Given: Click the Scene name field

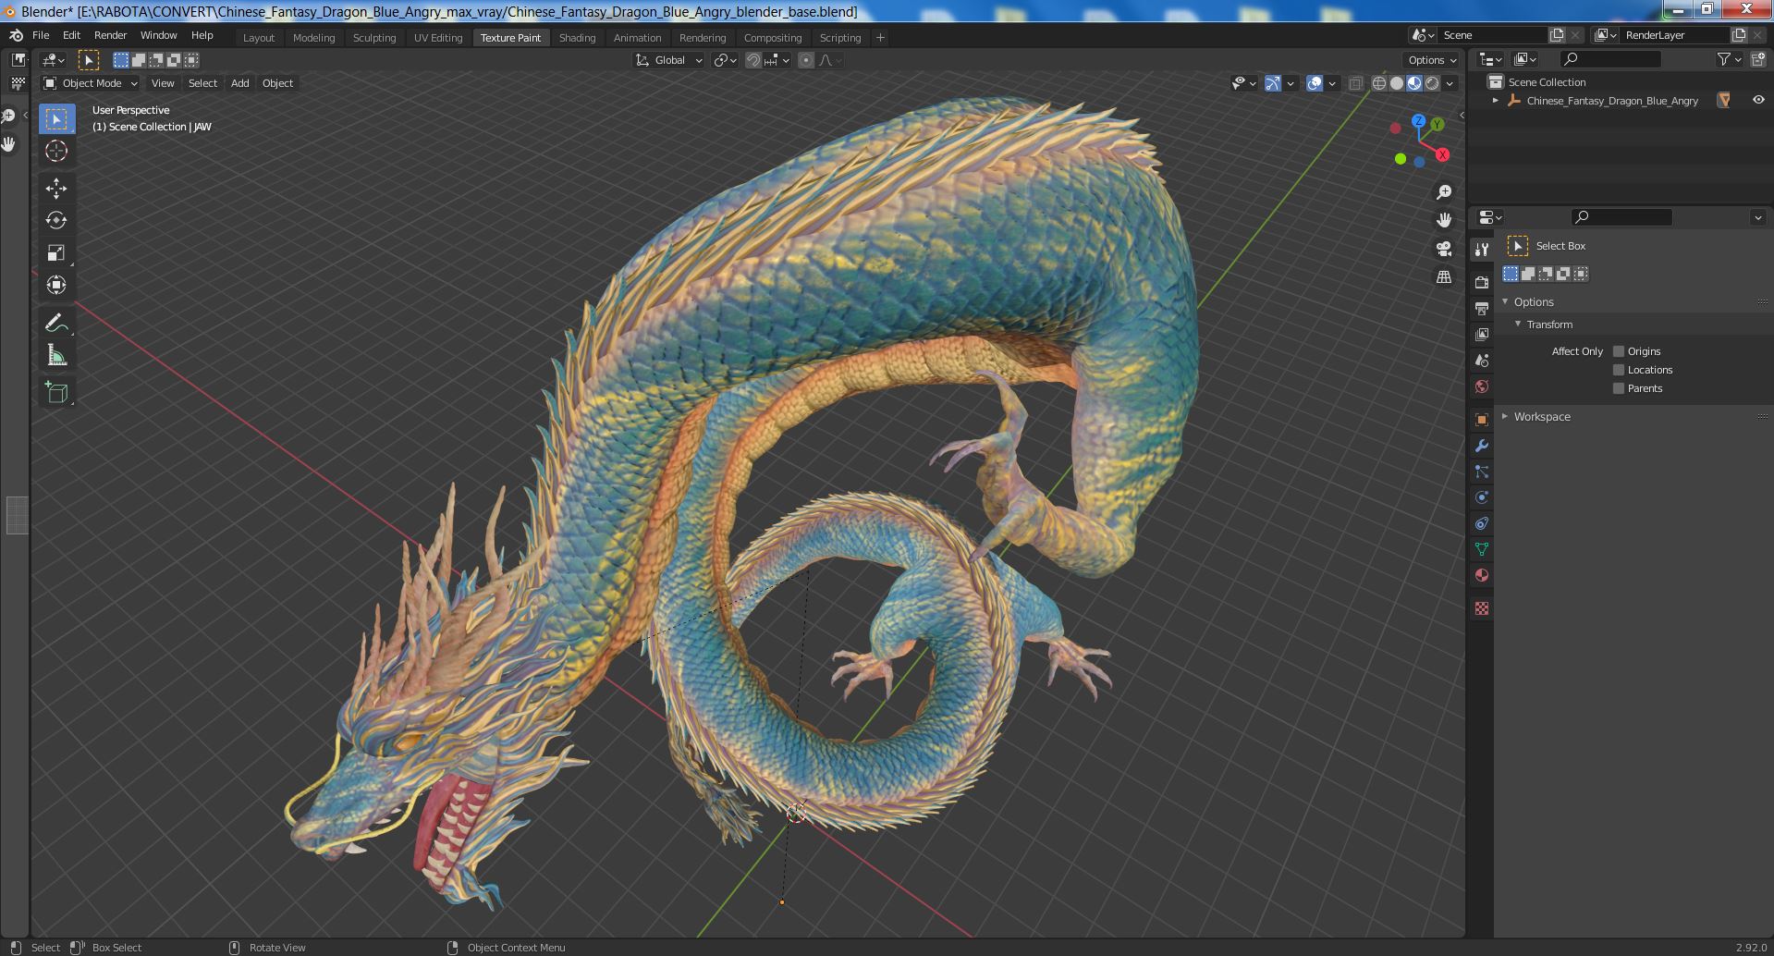Looking at the screenshot, I should click(x=1493, y=35).
